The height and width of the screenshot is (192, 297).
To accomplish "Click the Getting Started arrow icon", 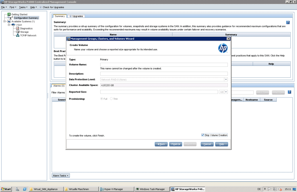I will pos(9,14).
